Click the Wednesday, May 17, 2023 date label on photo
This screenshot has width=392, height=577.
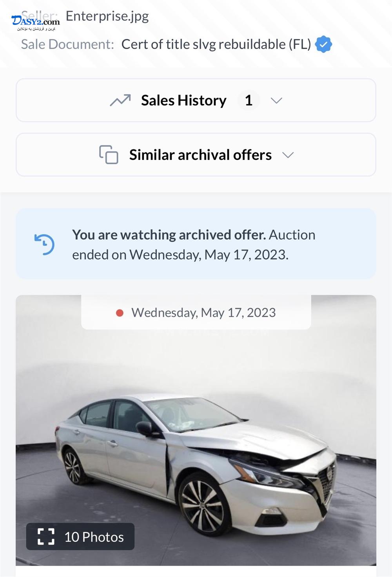coord(203,313)
